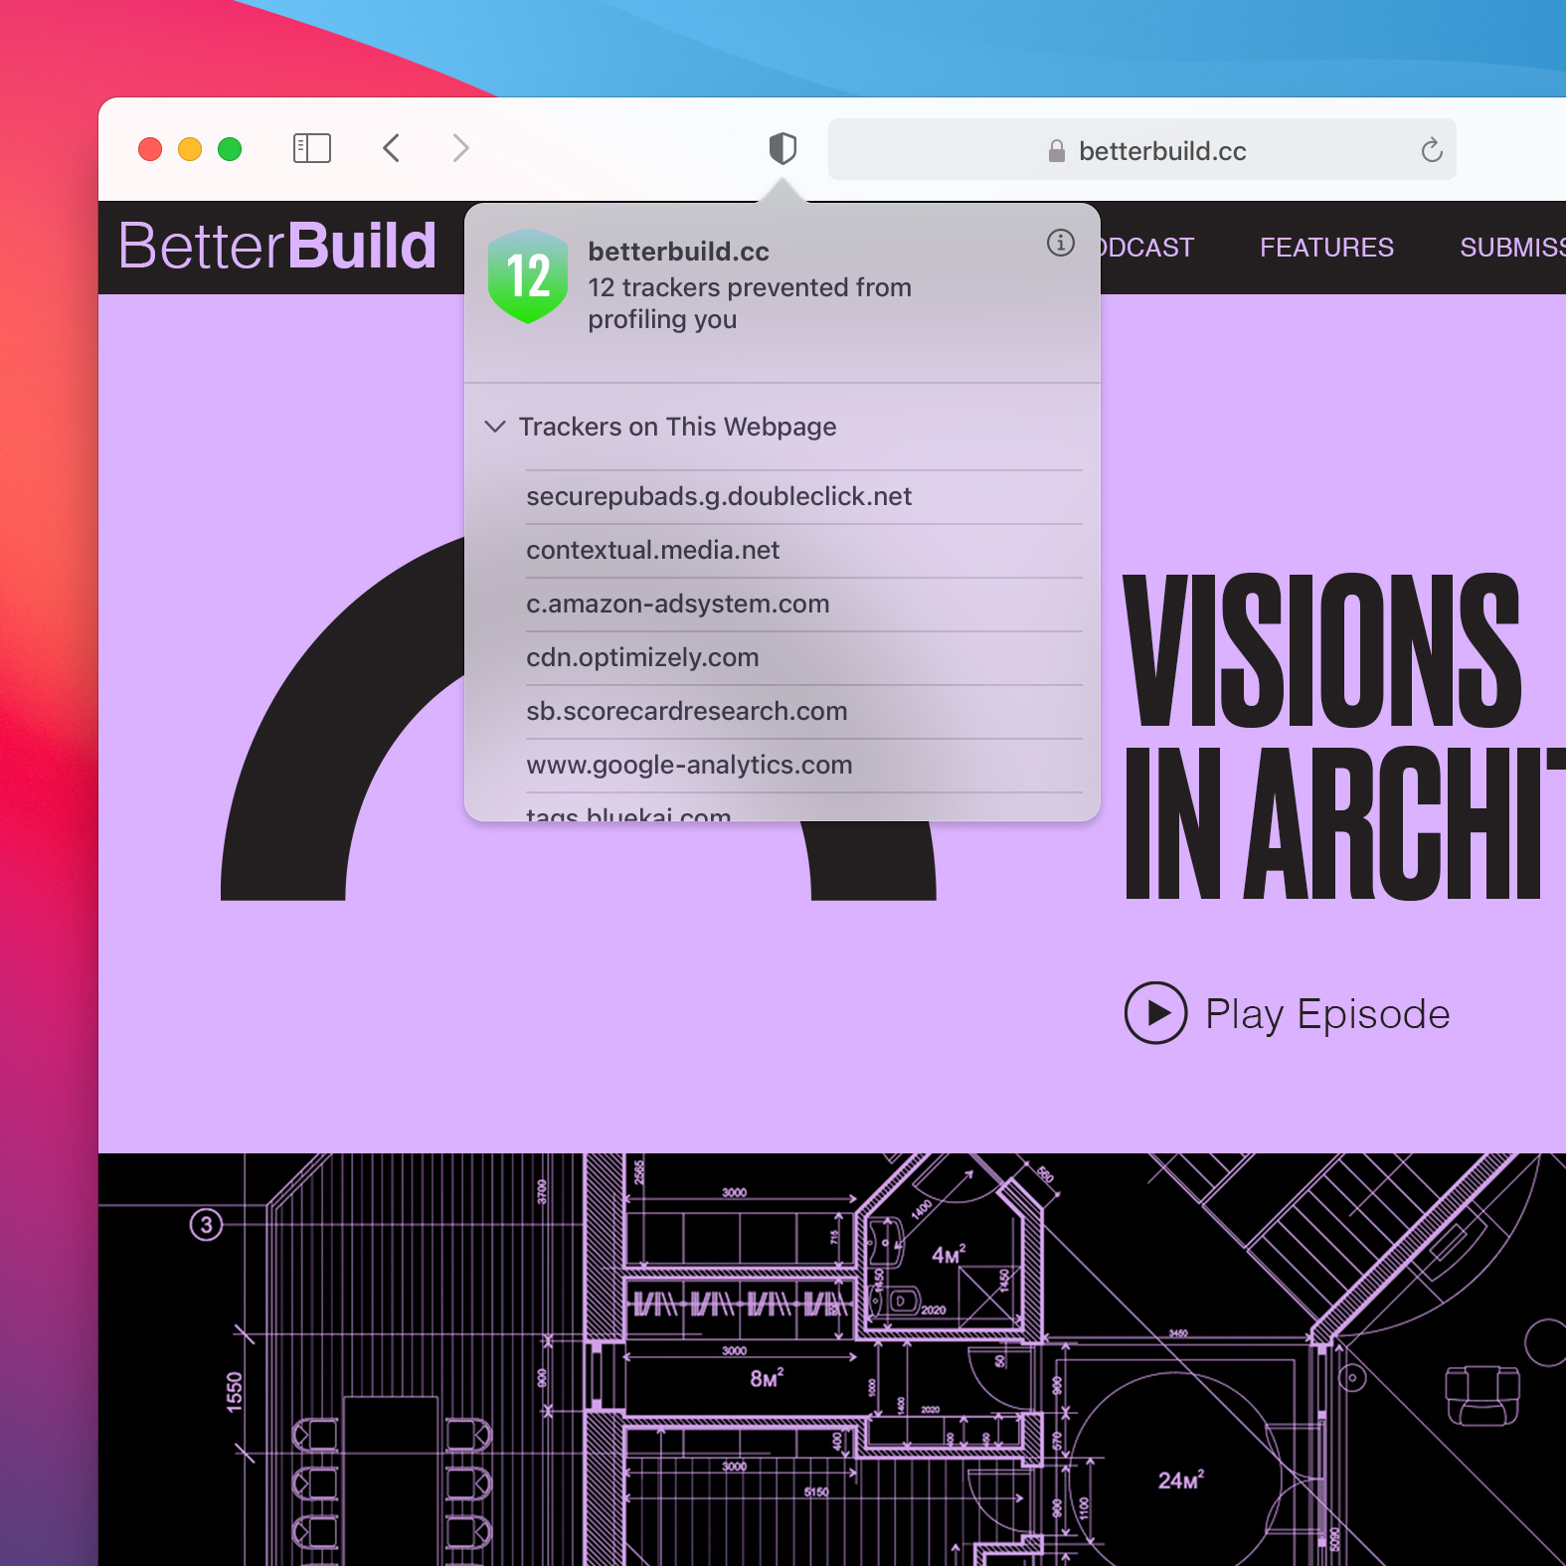1566x1566 pixels.
Task: Select sb.scorecardresearch.com tracker row
Action: point(803,712)
